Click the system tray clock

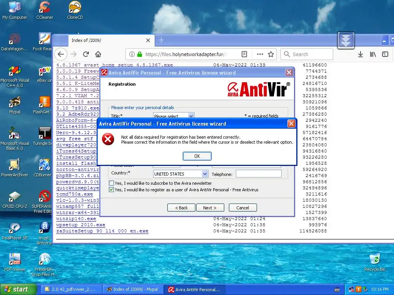click(x=380, y=290)
